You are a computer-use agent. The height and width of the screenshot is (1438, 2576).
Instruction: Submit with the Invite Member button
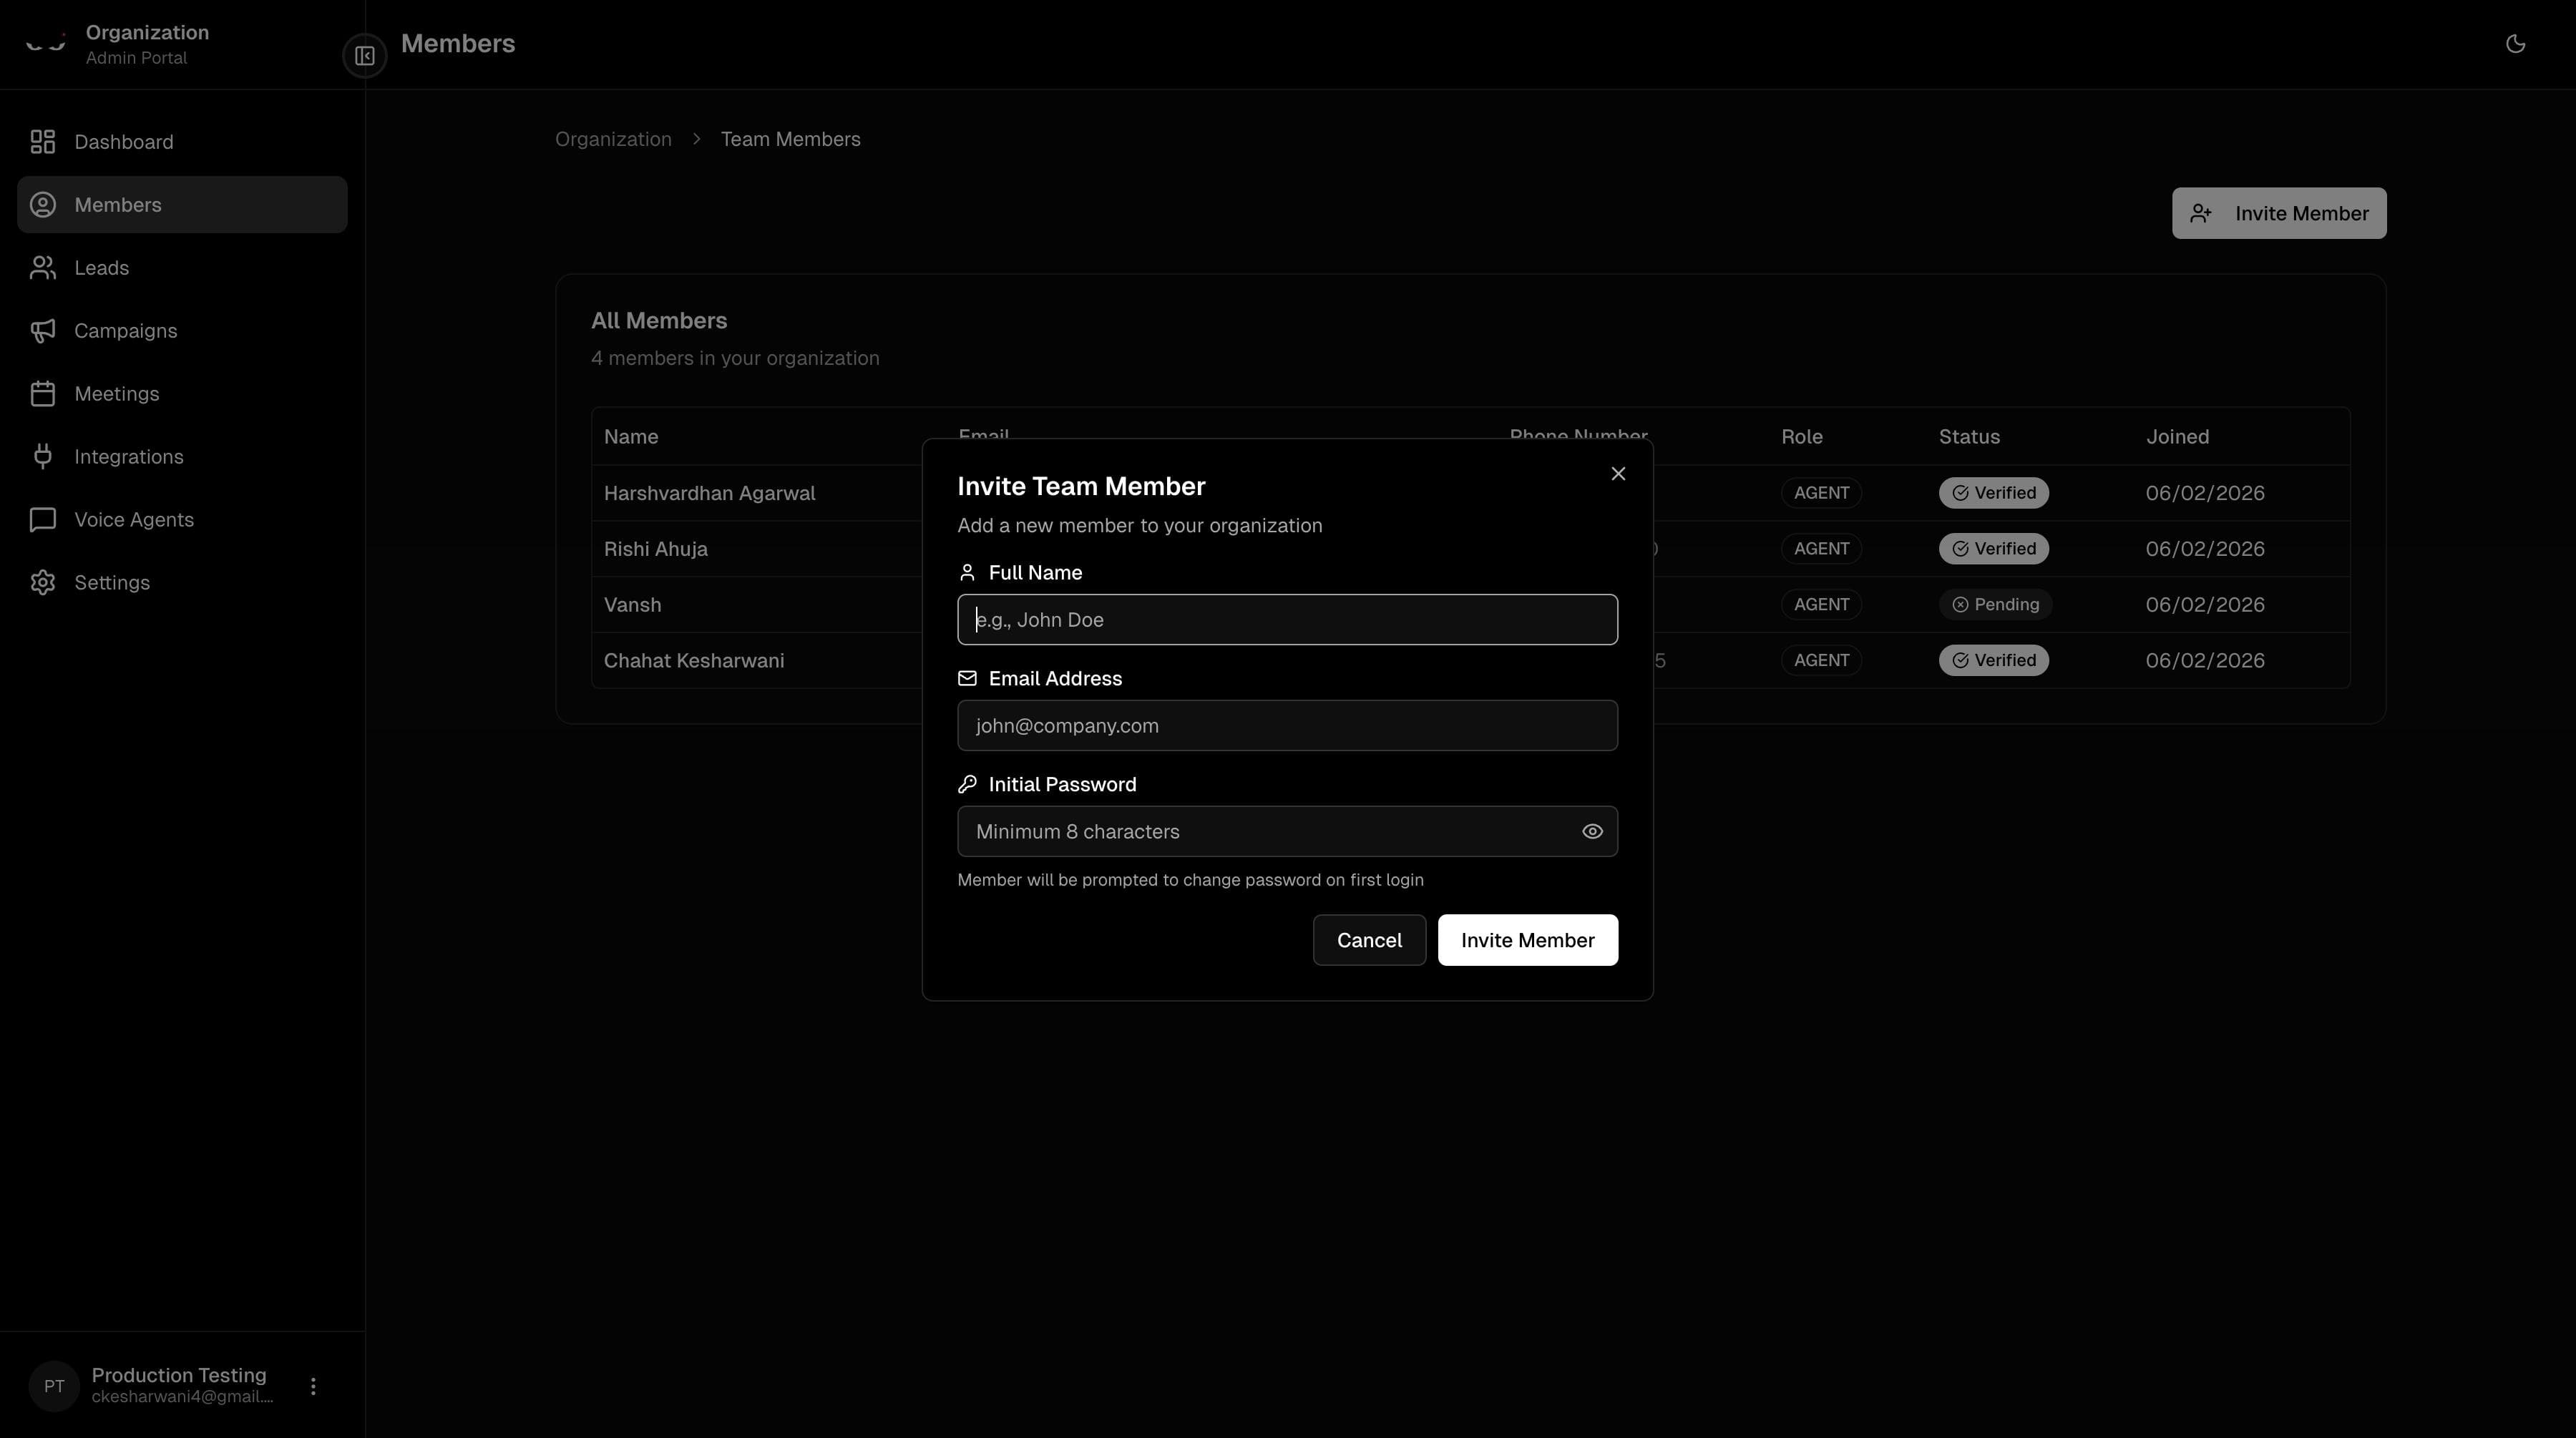[1527, 940]
